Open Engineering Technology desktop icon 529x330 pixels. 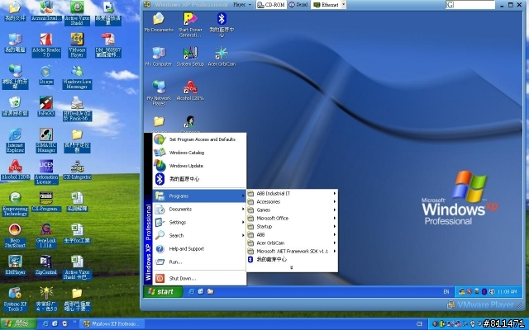point(15,204)
